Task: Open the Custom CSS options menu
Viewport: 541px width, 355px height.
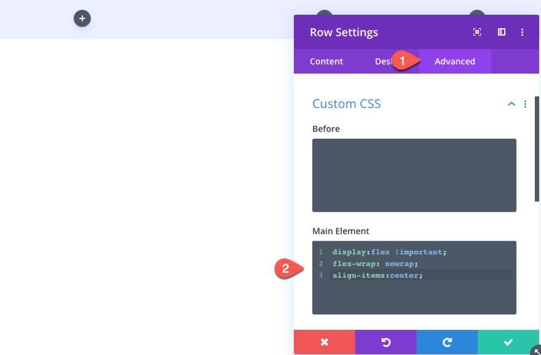Action: [x=526, y=104]
